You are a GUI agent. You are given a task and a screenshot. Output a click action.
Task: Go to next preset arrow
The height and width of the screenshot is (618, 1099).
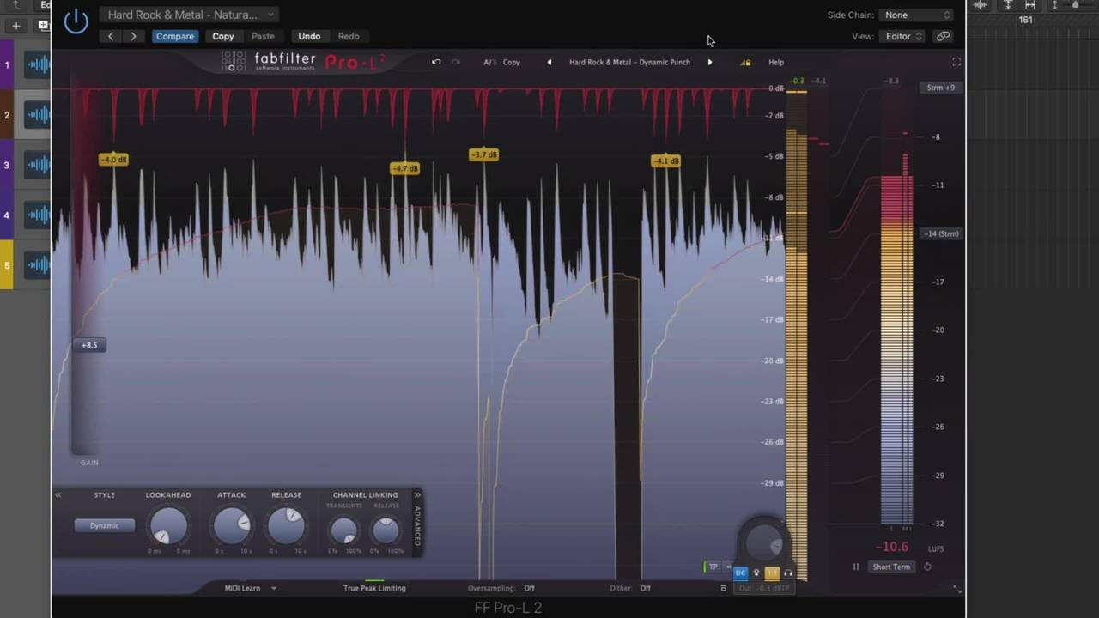[709, 63]
